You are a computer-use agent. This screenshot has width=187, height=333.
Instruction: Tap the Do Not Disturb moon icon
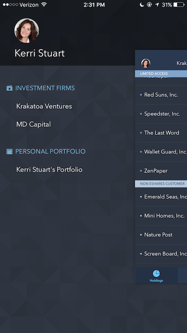point(142,5)
